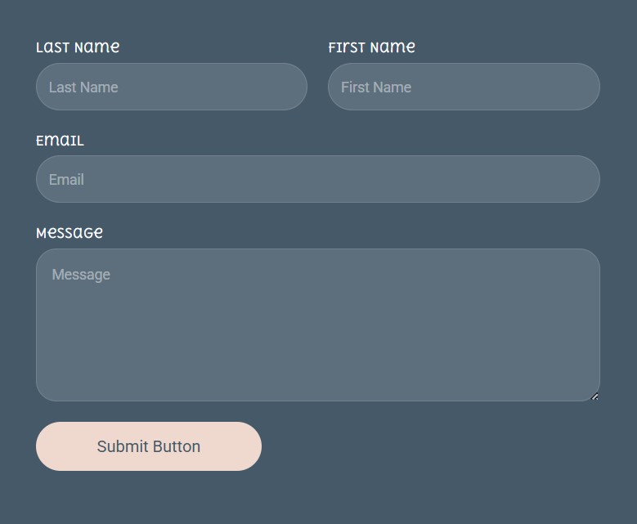Click the "Email" label above the field
Viewport: 637px width, 524px height.
(60, 141)
